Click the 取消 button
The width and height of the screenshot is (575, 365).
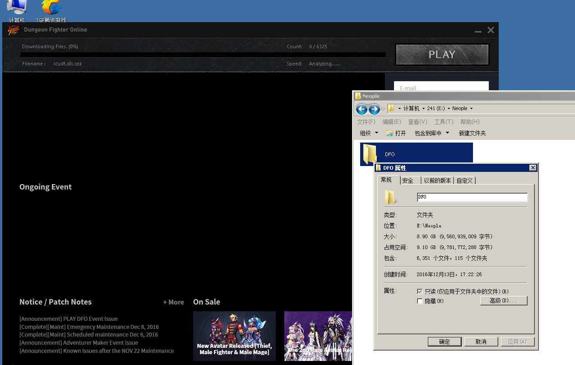(x=481, y=342)
